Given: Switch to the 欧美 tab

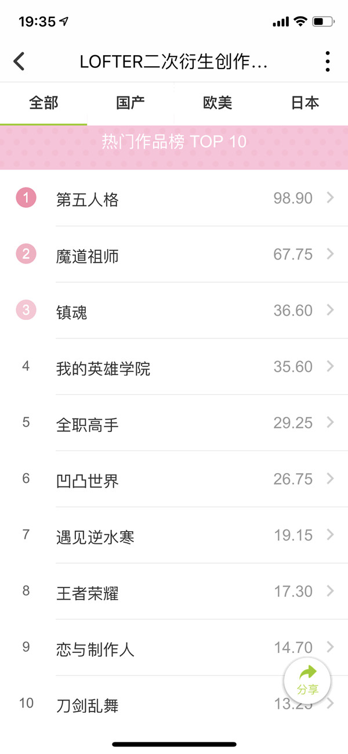Looking at the screenshot, I should [217, 103].
